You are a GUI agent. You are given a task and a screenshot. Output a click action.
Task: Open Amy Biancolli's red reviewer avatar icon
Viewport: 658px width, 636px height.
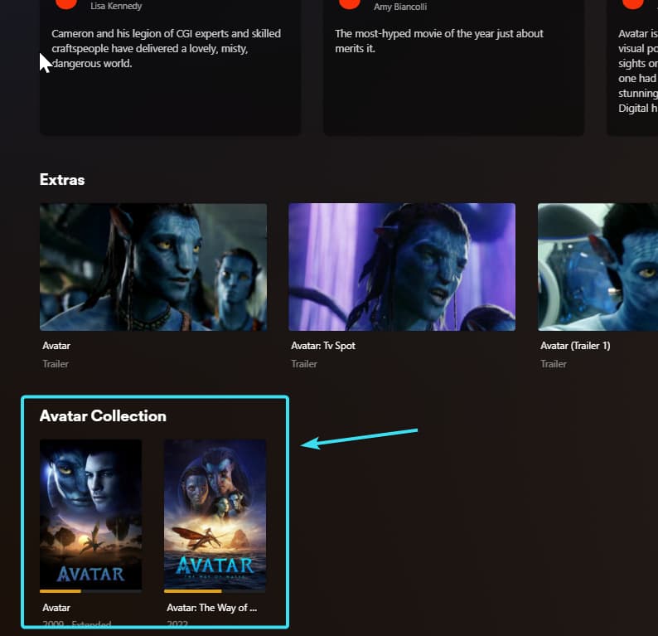click(349, 4)
